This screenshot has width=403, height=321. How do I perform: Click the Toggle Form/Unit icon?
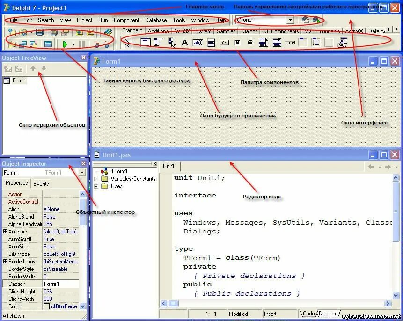[34, 44]
